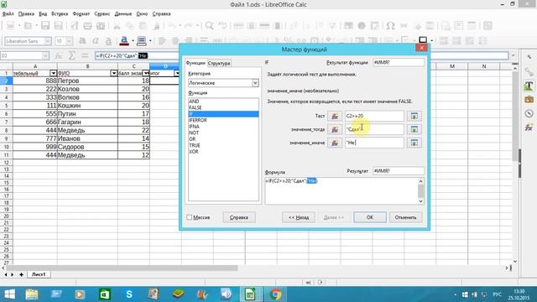Open filter arrow in column A header cell
Viewport: 537px width, 302px height.
click(x=53, y=73)
